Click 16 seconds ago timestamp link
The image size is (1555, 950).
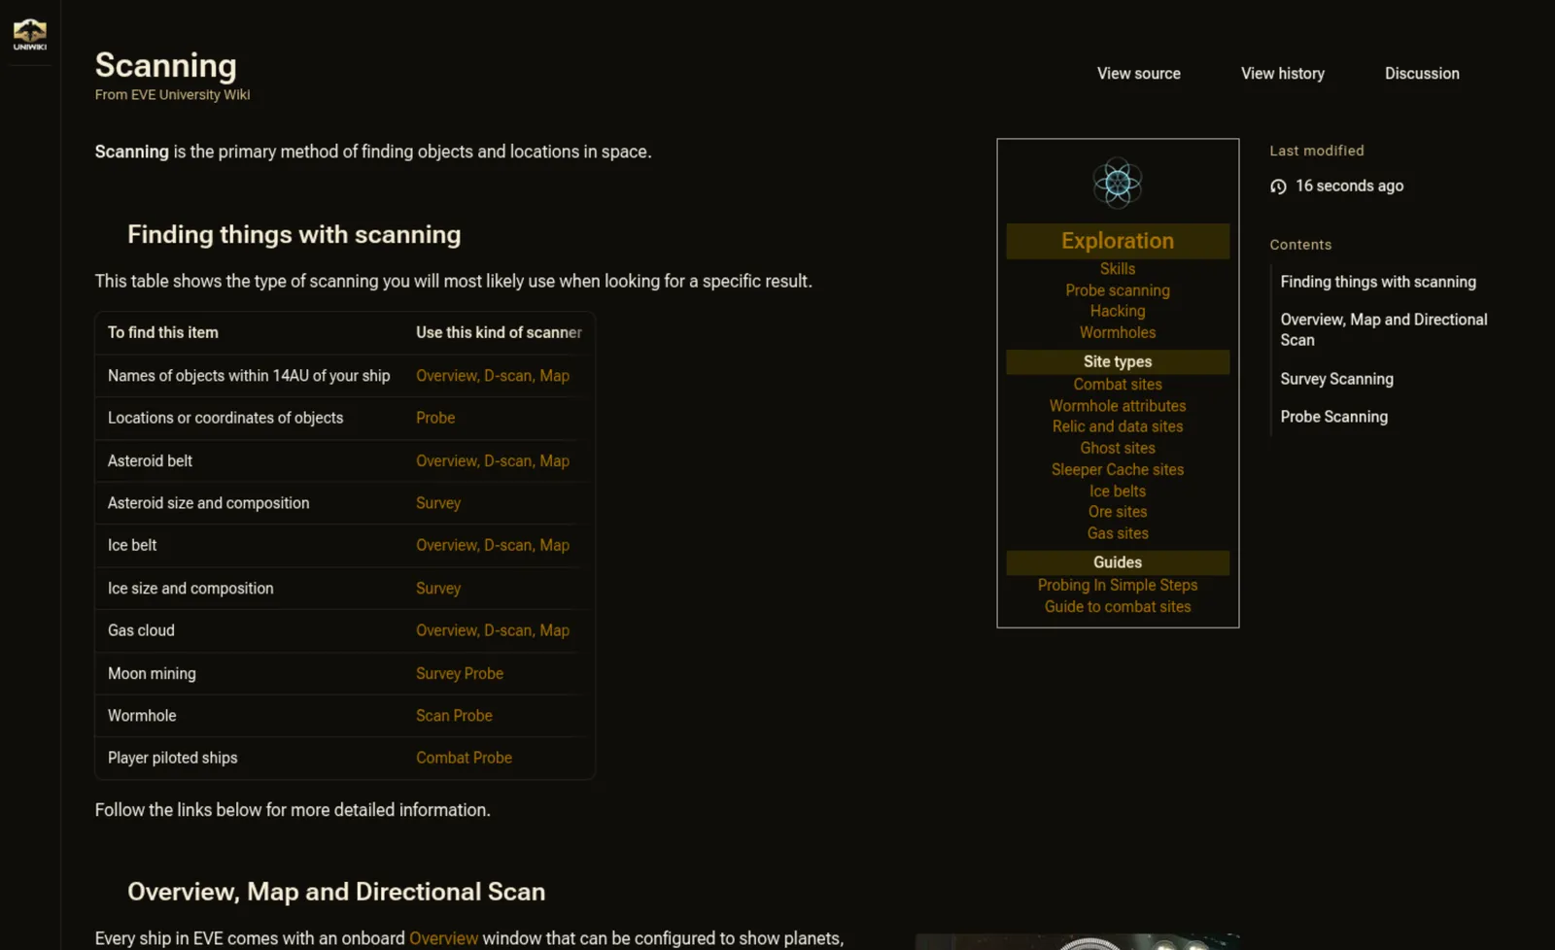click(1349, 186)
